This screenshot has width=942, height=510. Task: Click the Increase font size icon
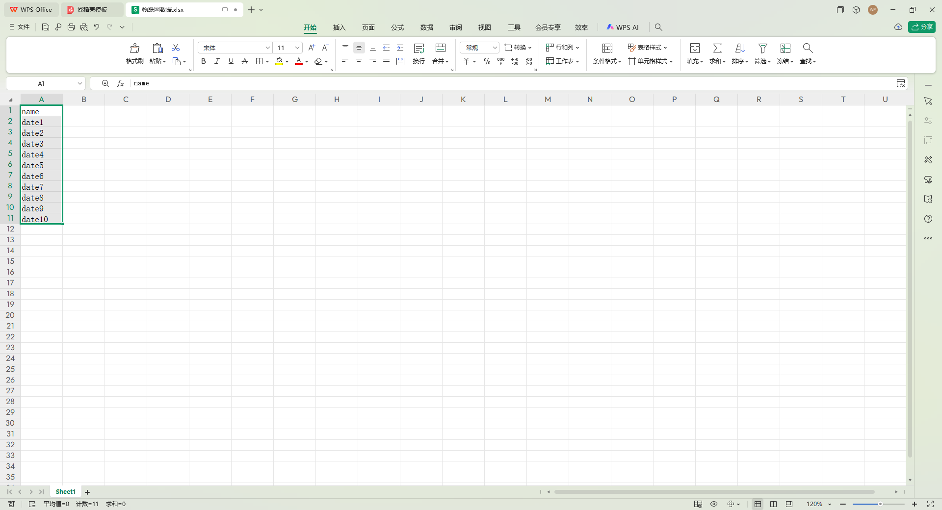pyautogui.click(x=312, y=48)
